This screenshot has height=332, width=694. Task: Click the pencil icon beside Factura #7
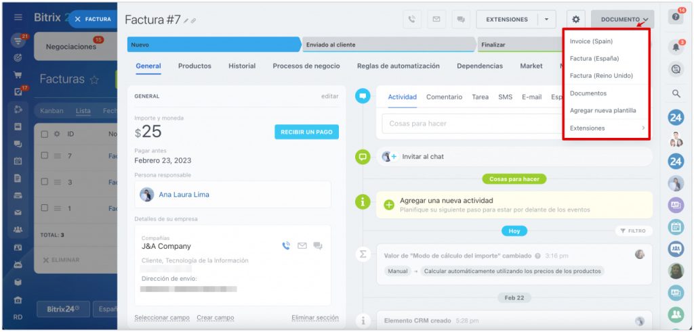tap(186, 21)
